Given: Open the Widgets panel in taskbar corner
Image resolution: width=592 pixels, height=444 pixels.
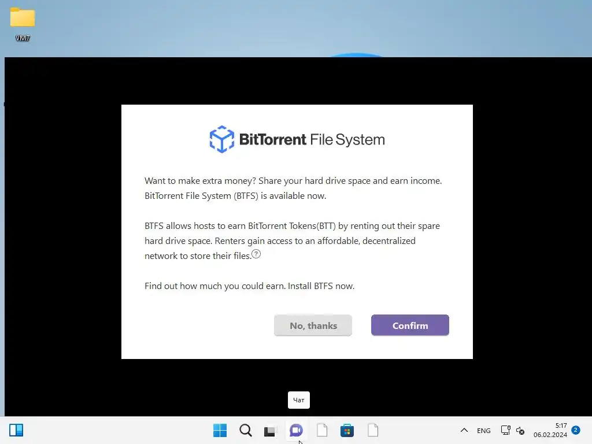Looking at the screenshot, I should 16,430.
